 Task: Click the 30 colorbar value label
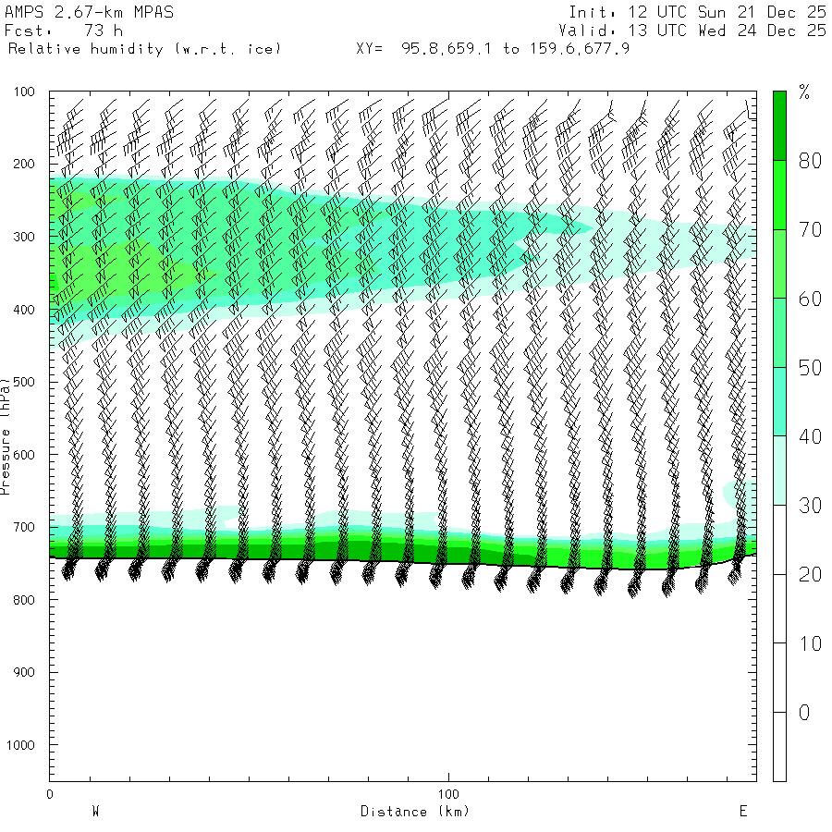(x=810, y=506)
